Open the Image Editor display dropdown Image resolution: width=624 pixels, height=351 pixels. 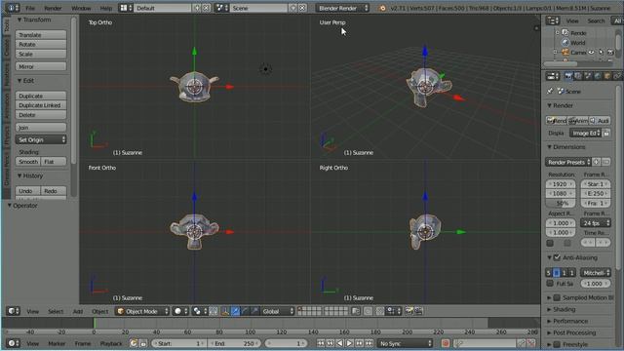click(x=585, y=133)
